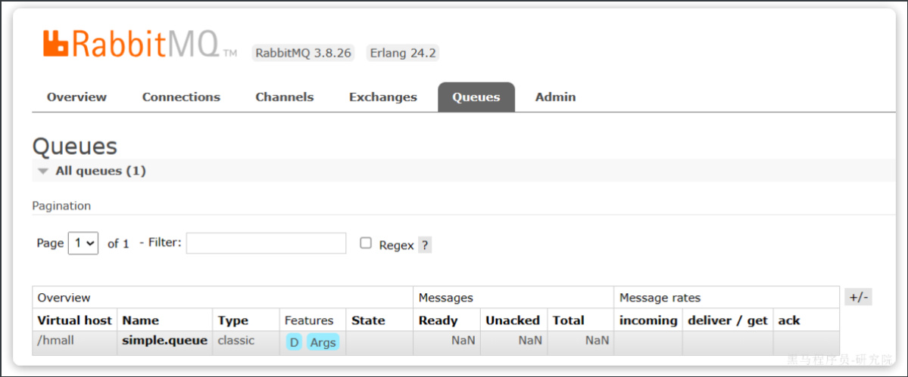Click the Args feature badge
The height and width of the screenshot is (377, 908).
point(323,342)
